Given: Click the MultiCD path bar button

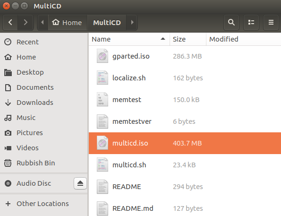Looking at the screenshot, I should coord(107,22).
